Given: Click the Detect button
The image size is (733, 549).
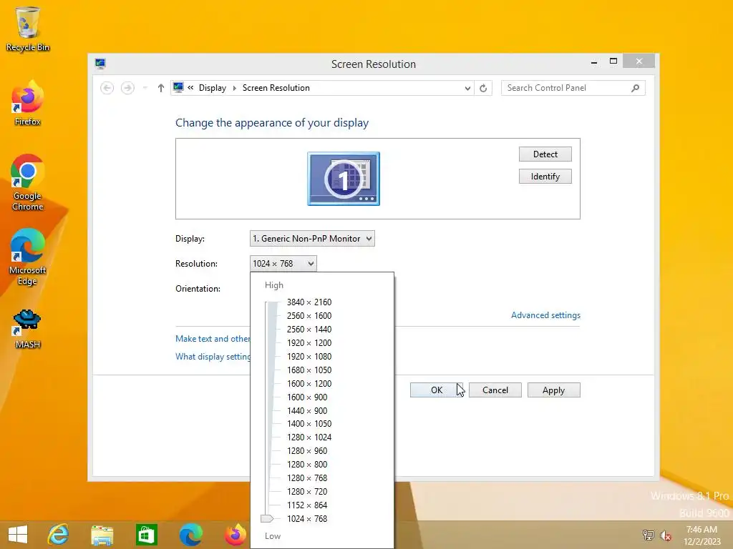Looking at the screenshot, I should (545, 154).
